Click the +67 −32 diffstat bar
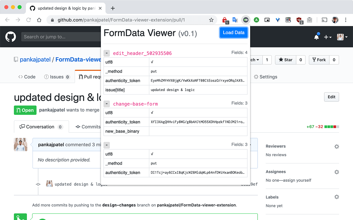353x220 pixels. pyautogui.click(x=323, y=127)
